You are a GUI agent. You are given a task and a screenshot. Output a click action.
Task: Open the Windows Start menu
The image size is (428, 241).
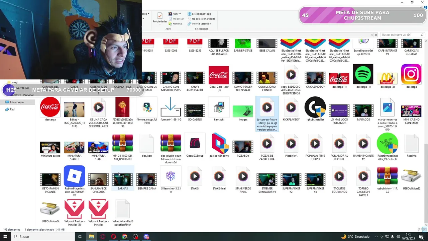pos(5,237)
